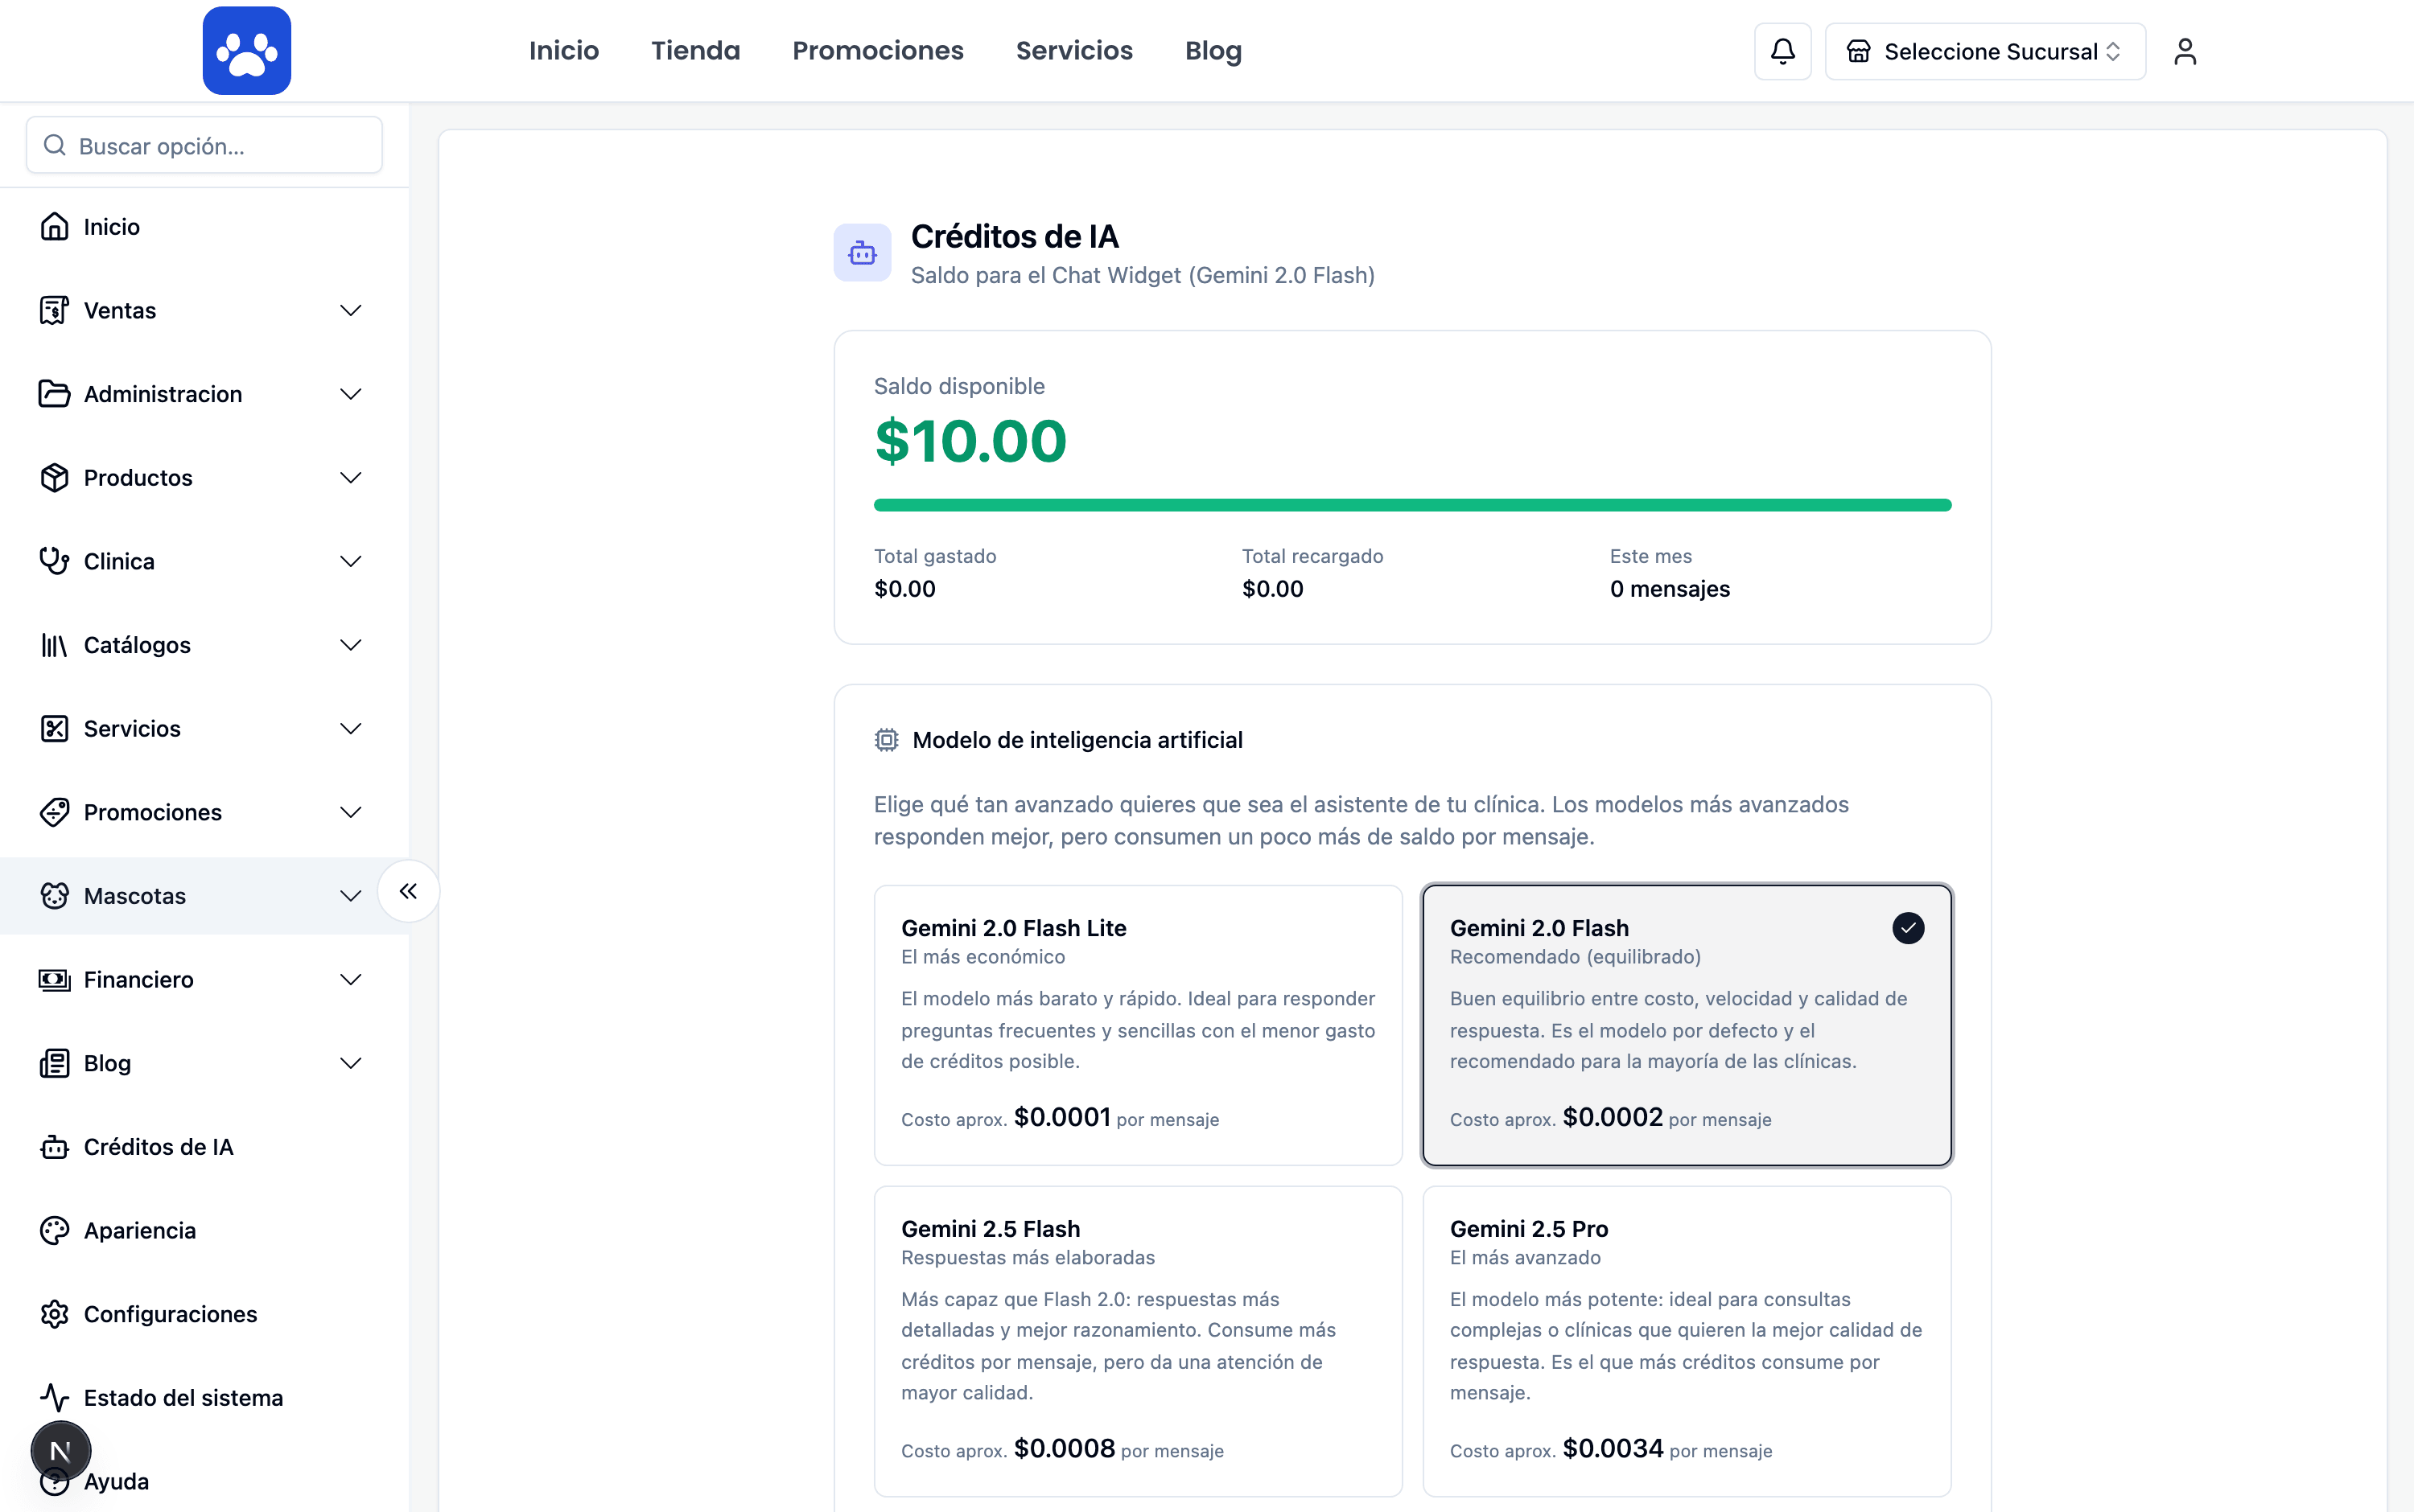
Task: Click the newspaper icon beside Blog
Action: pos(54,1063)
